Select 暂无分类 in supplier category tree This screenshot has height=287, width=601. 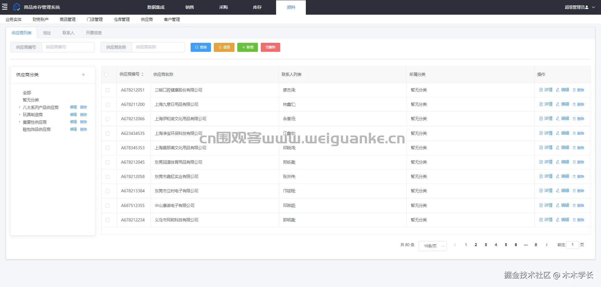tap(31, 100)
